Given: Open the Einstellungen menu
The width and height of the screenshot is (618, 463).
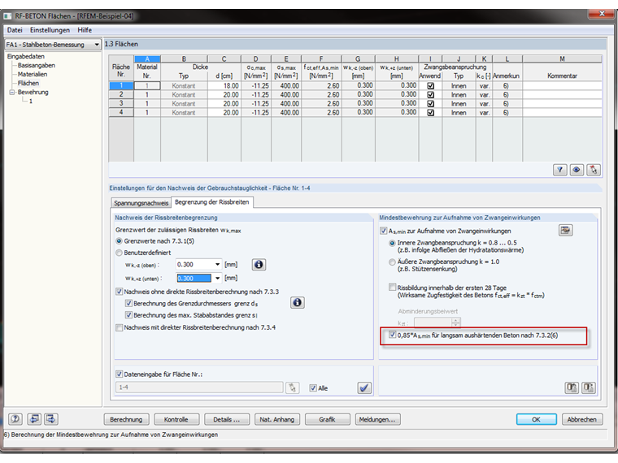Looking at the screenshot, I should click(x=50, y=30).
